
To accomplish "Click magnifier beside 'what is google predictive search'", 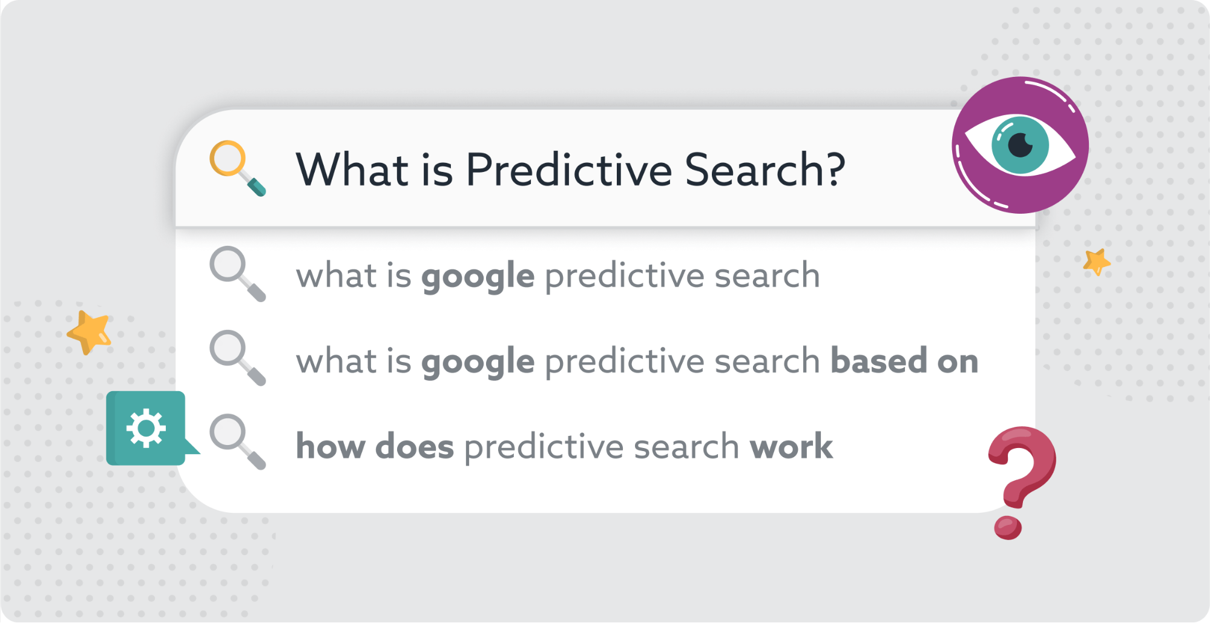I will pyautogui.click(x=237, y=274).
